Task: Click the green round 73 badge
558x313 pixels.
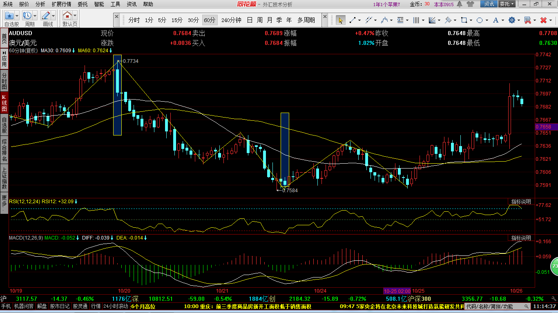Action: click(554, 266)
